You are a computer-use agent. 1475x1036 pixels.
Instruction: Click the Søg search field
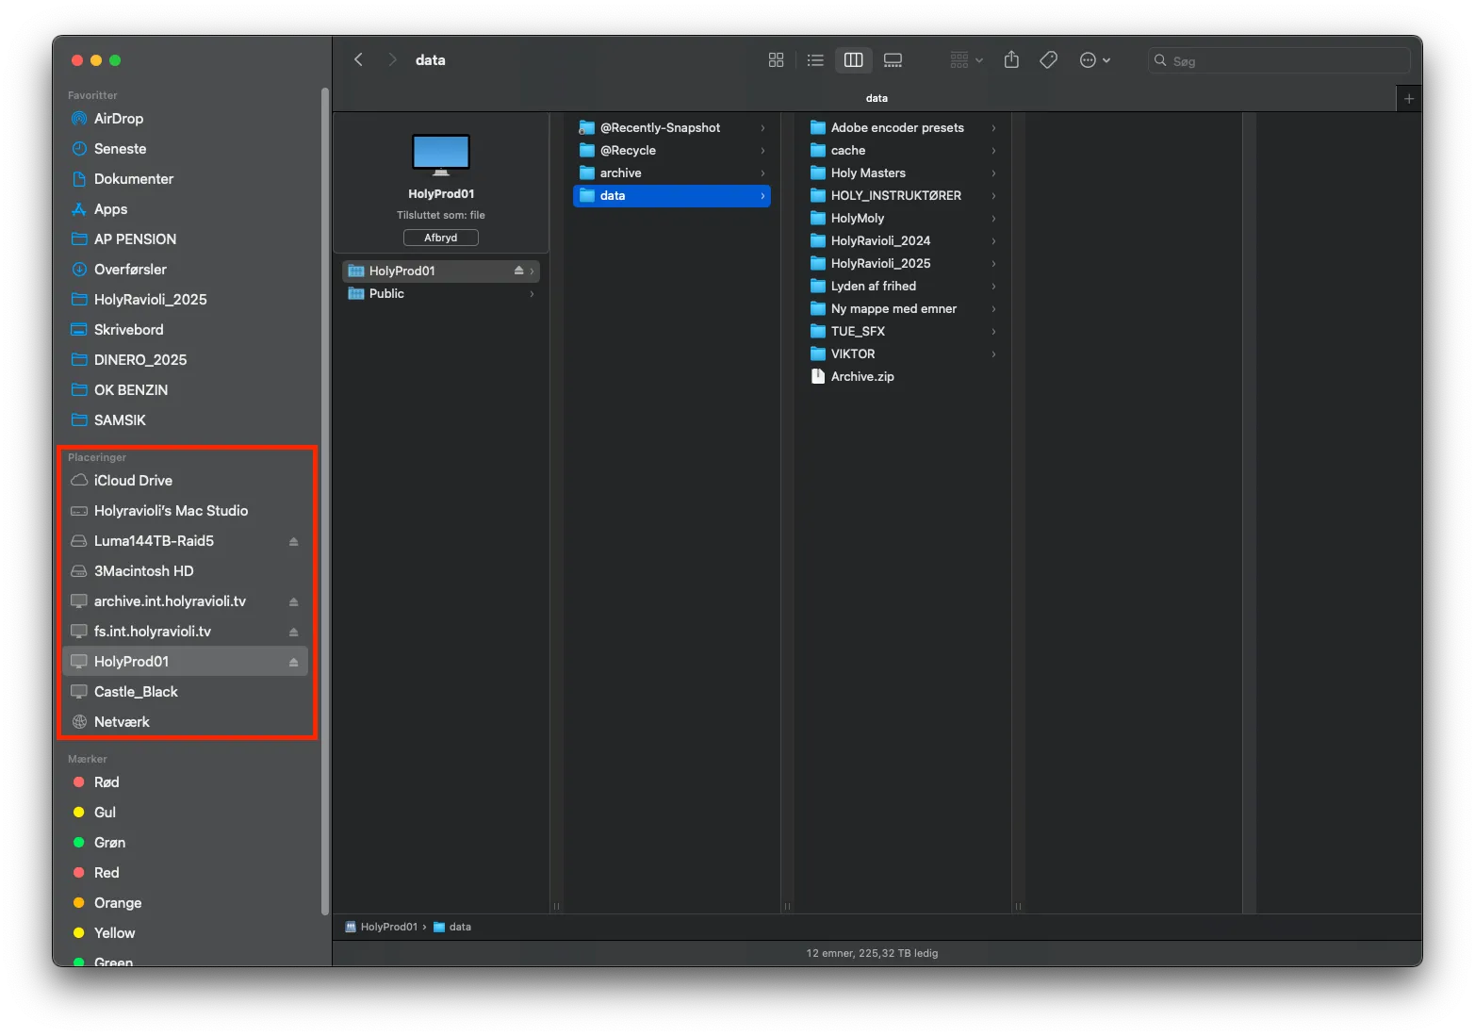[1279, 60]
